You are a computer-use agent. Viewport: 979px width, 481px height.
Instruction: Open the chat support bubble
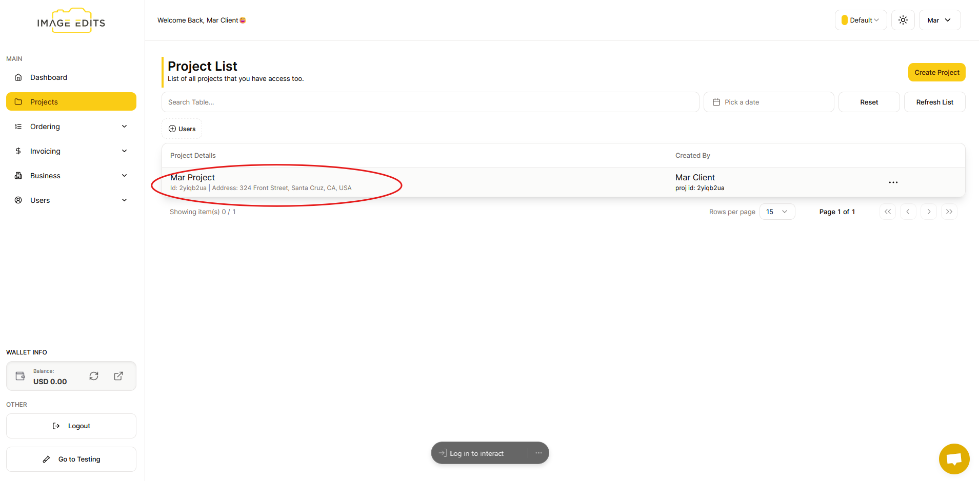point(954,458)
